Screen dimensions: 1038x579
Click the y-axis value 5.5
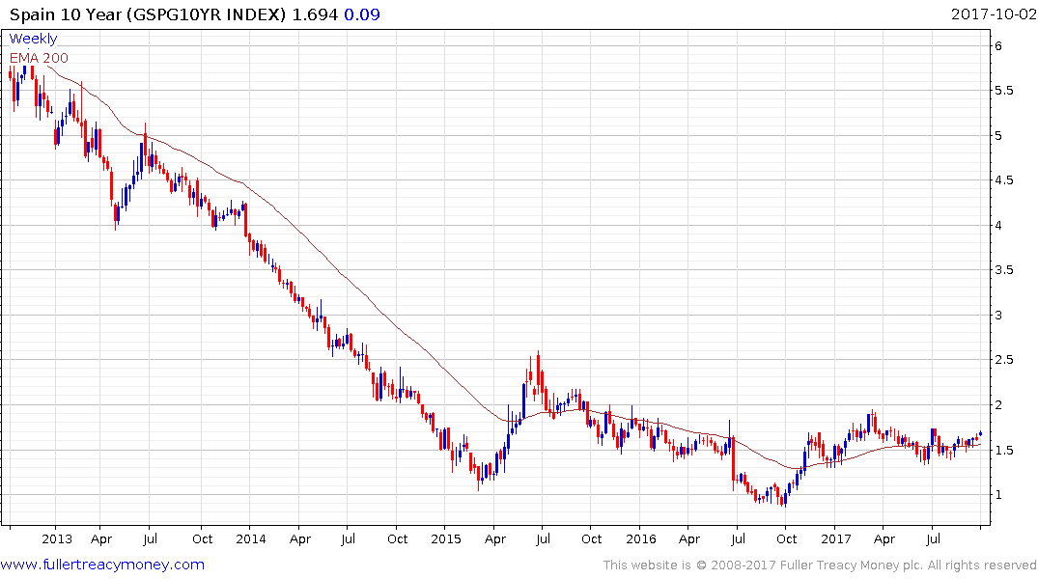click(1003, 91)
